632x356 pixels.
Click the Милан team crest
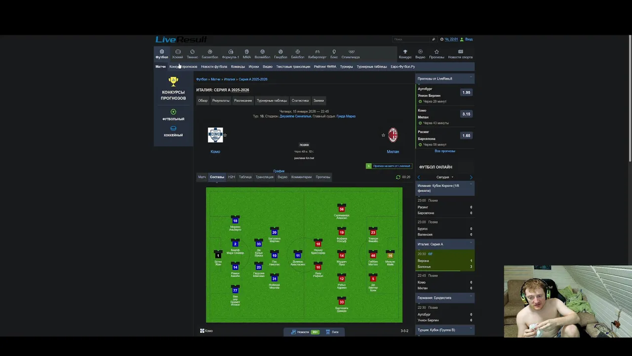click(393, 135)
